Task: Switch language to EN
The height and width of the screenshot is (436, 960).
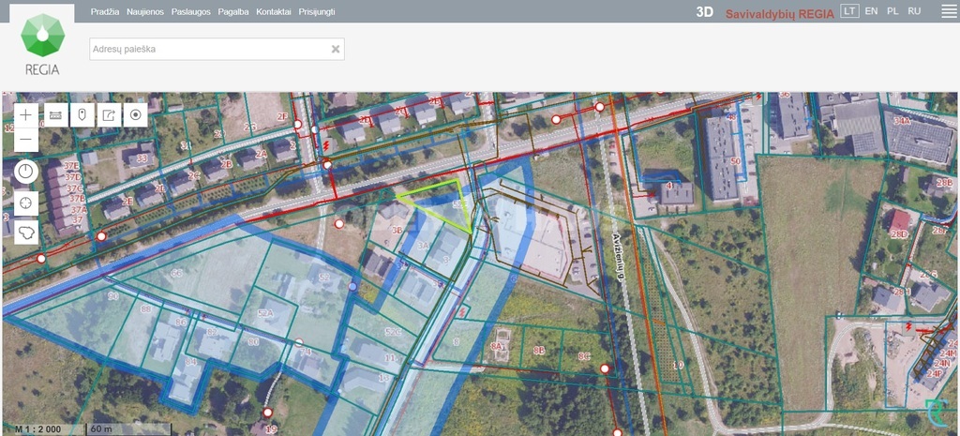Action: coord(871,11)
